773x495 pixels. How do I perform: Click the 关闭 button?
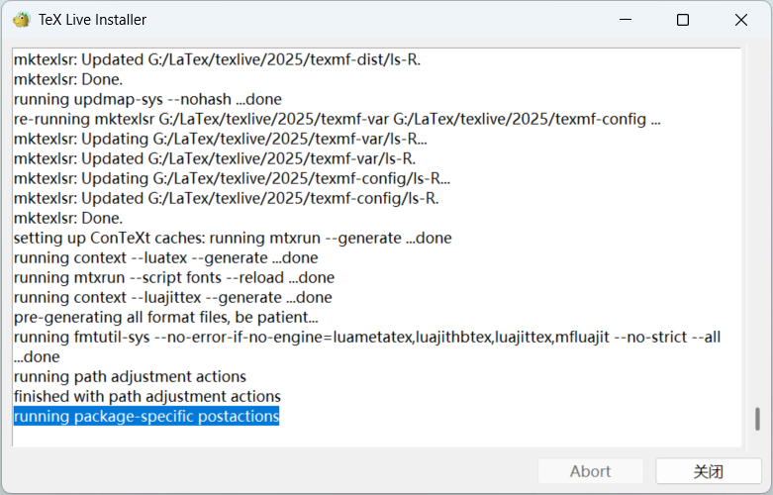(x=709, y=471)
